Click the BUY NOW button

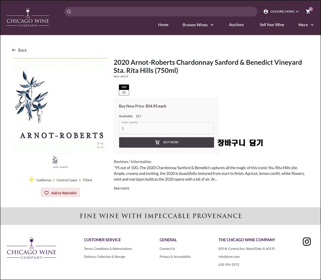coord(167,142)
